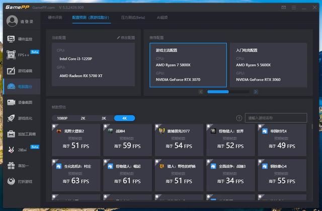
Task: Click the Intel Core i3-1220P text
Action: coord(76,59)
